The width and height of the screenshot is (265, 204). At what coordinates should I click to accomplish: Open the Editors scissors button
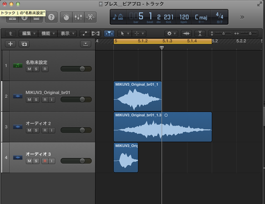[90, 17]
